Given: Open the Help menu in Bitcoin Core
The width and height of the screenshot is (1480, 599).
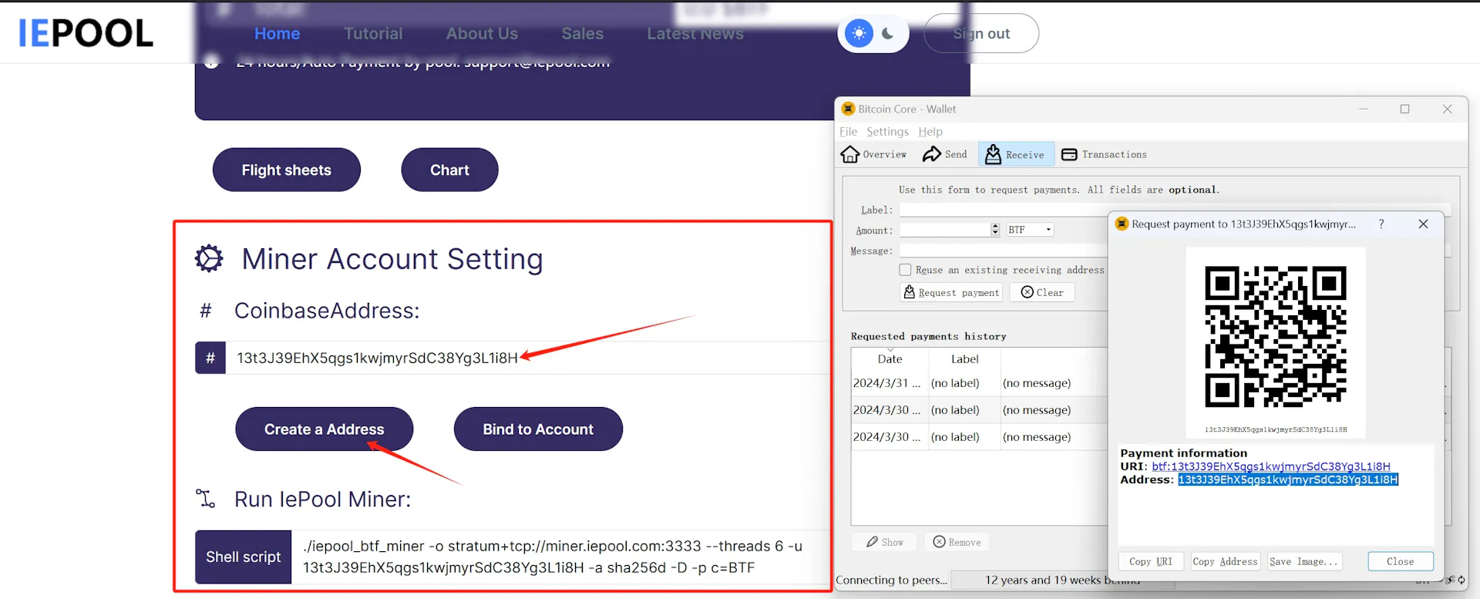Looking at the screenshot, I should tap(930, 132).
